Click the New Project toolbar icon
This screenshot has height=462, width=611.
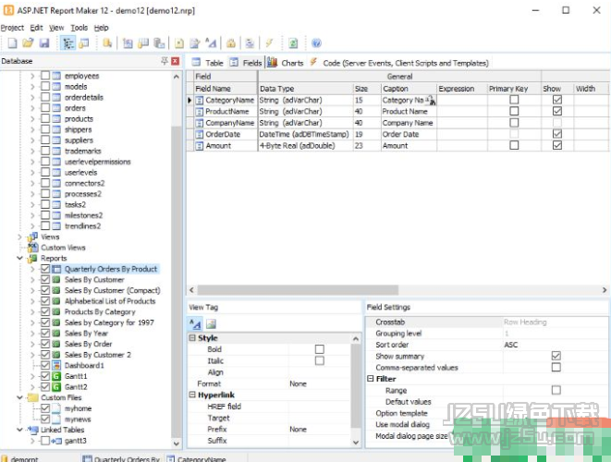(x=12, y=43)
